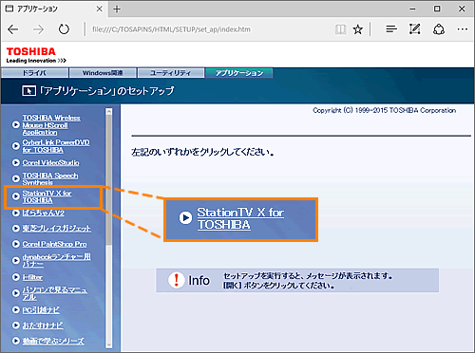This screenshot has width=475, height=353.
Task: Click arrow bullet beside ぱらちゃんV2
Action: coord(15,213)
